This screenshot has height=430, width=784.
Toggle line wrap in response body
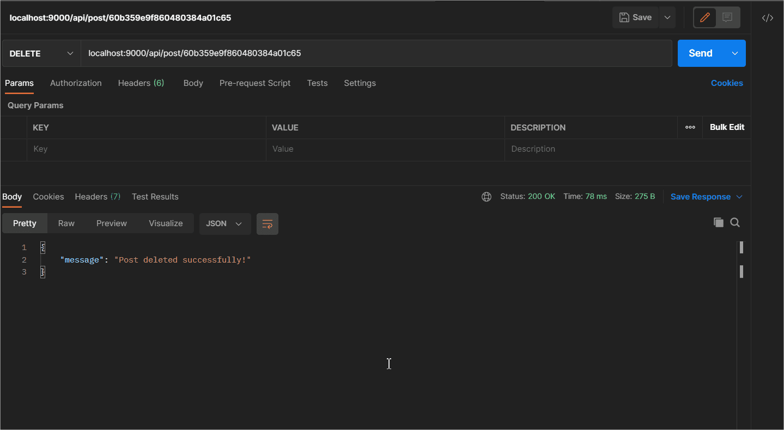(x=268, y=224)
